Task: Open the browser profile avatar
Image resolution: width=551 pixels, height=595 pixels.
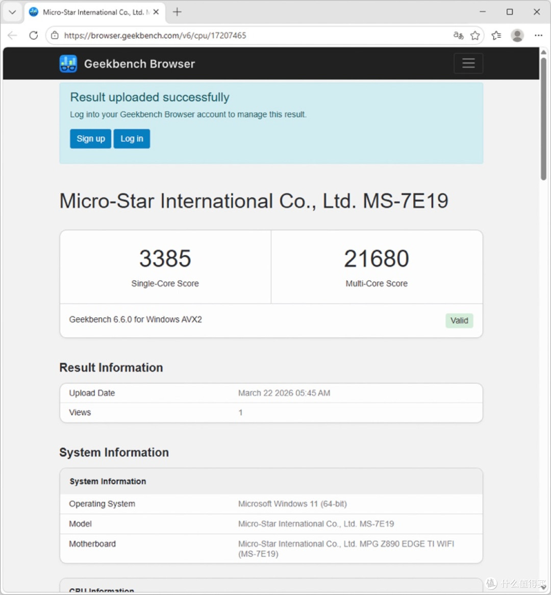Action: [517, 35]
